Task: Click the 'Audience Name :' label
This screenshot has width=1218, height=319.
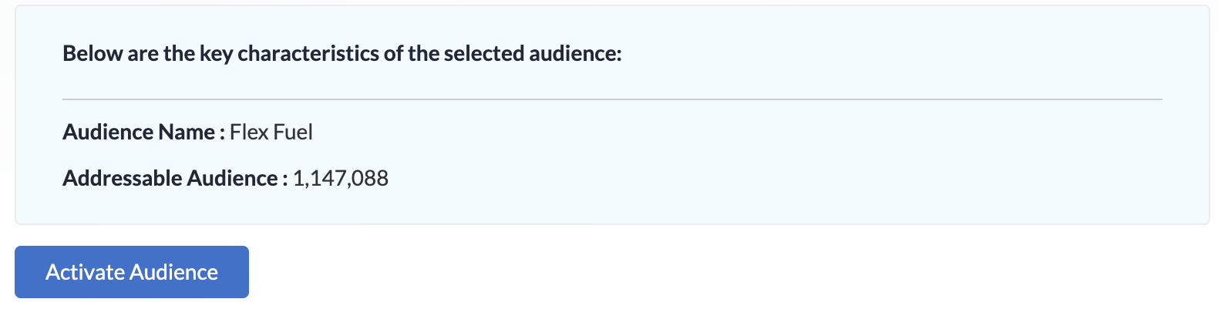Action: [143, 132]
